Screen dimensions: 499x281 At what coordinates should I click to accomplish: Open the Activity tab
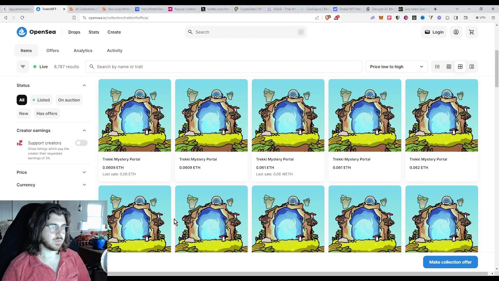tap(114, 50)
